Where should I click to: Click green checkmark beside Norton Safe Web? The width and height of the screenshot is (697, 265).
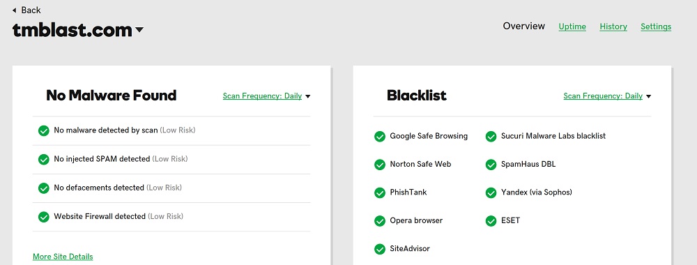(380, 165)
